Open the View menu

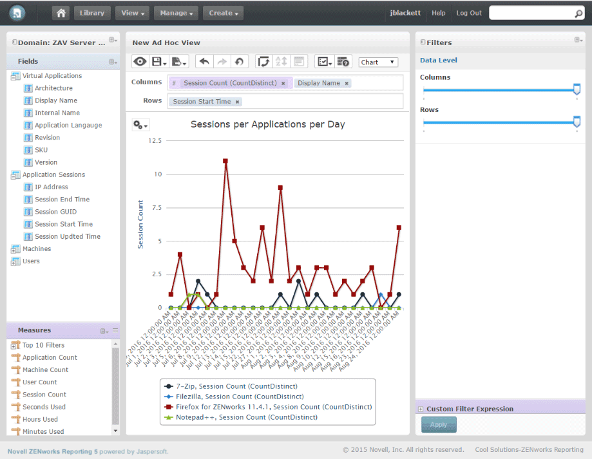[x=133, y=14]
